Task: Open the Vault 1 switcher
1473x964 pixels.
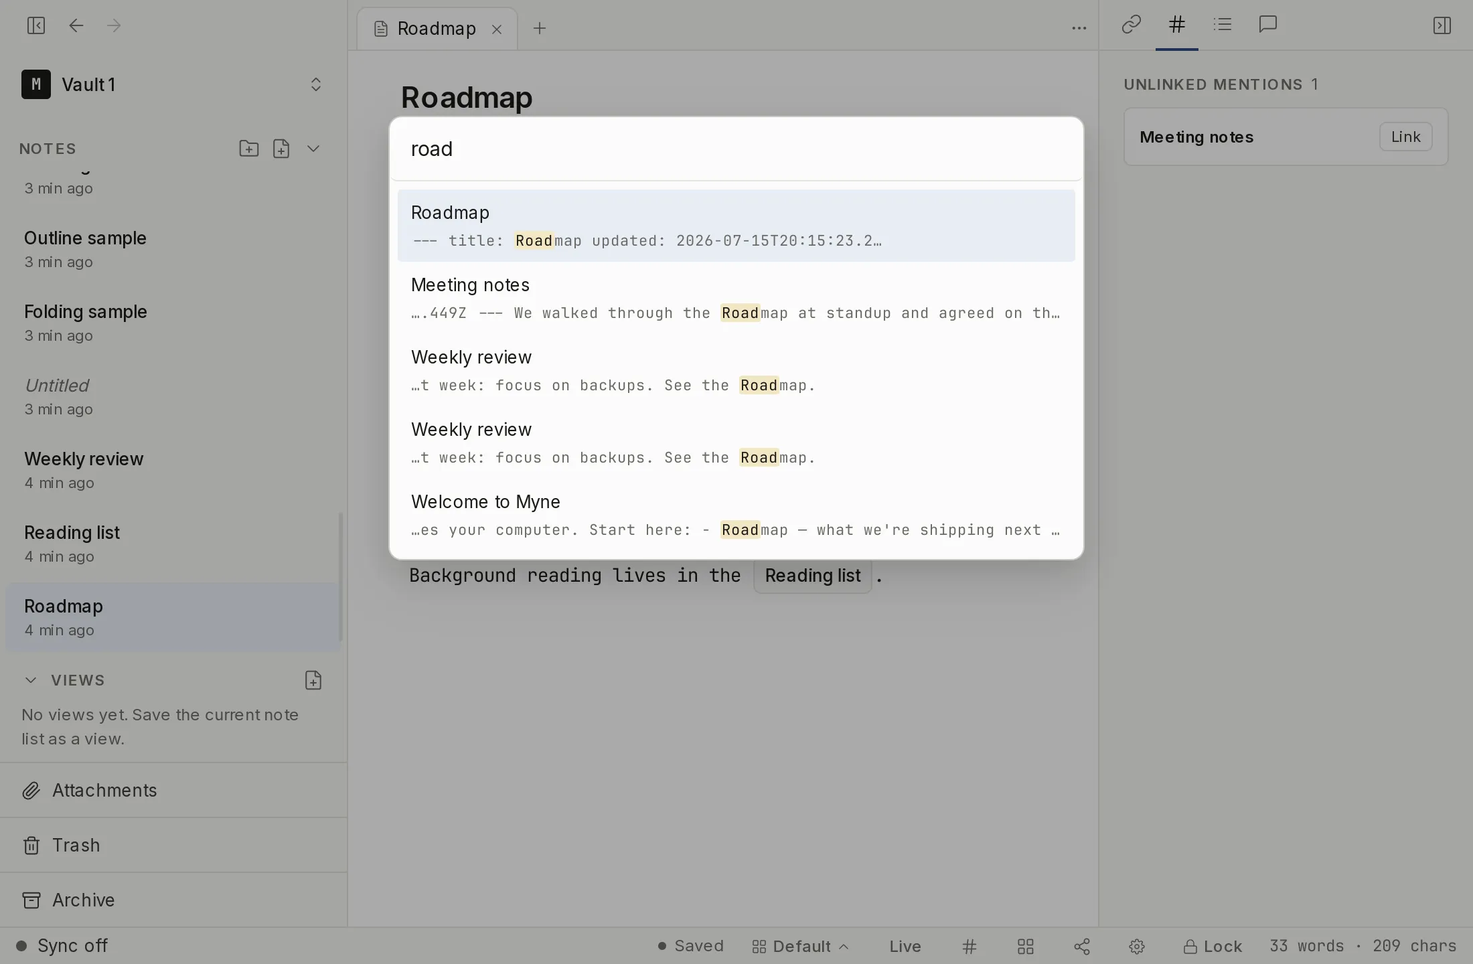Action: click(173, 84)
